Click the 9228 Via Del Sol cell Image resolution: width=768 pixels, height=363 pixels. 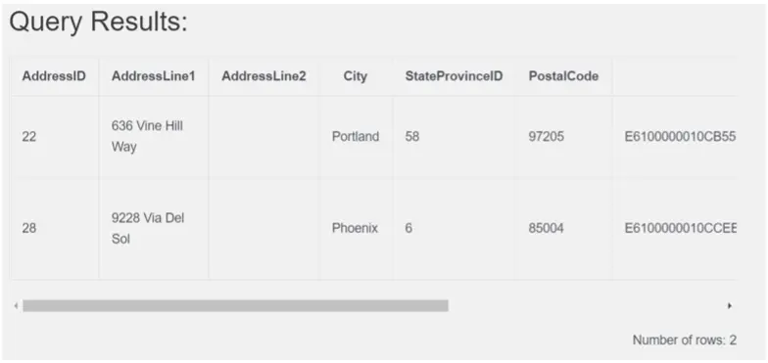[x=153, y=229]
